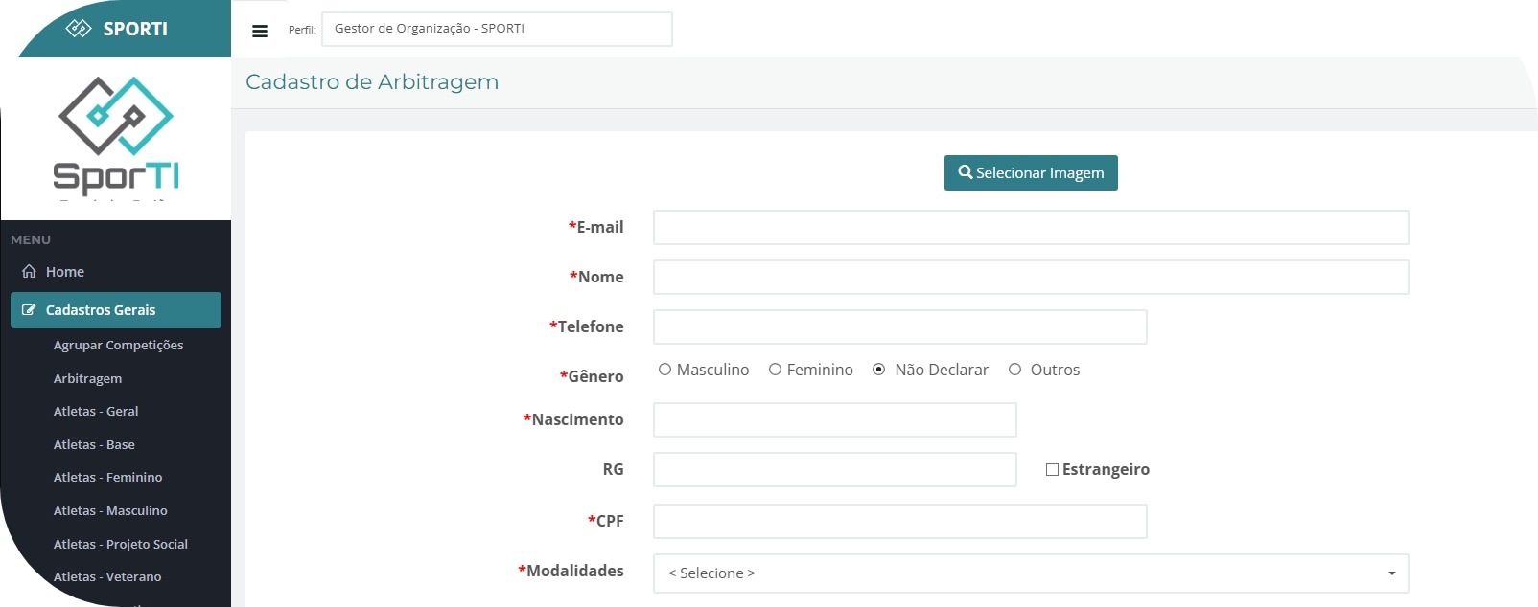Choose the Outros gender radio button
The height and width of the screenshot is (607, 1538).
pyautogui.click(x=1014, y=370)
